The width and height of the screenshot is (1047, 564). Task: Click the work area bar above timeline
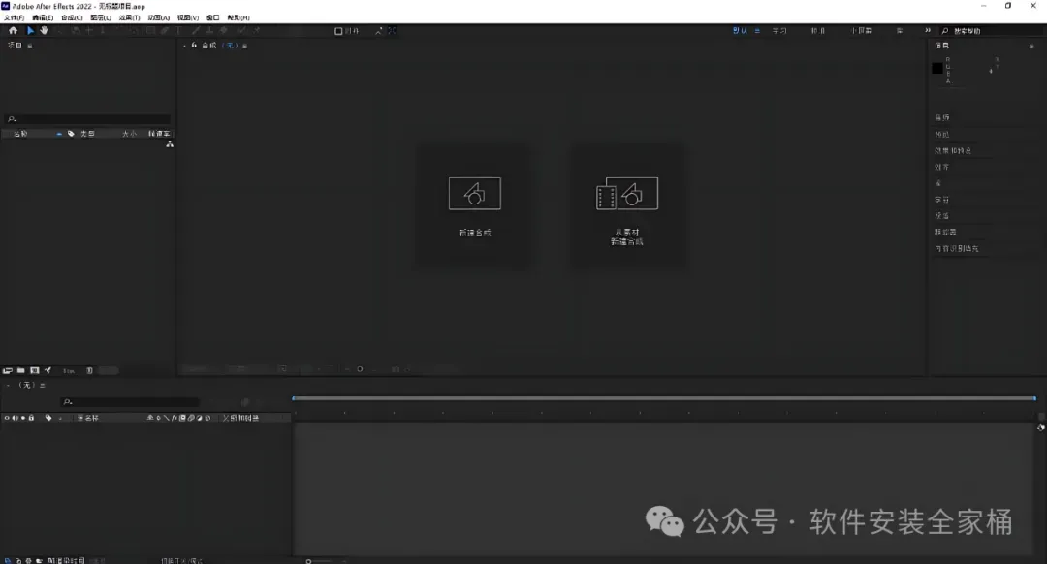[664, 398]
